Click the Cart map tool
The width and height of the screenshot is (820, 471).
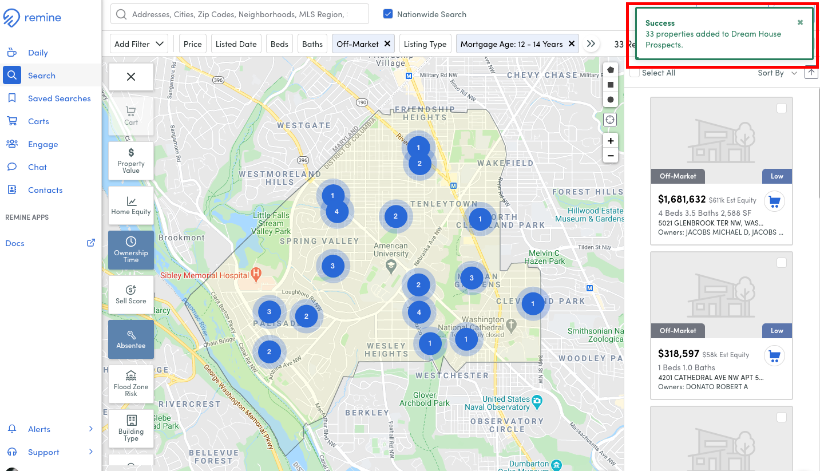pos(131,116)
